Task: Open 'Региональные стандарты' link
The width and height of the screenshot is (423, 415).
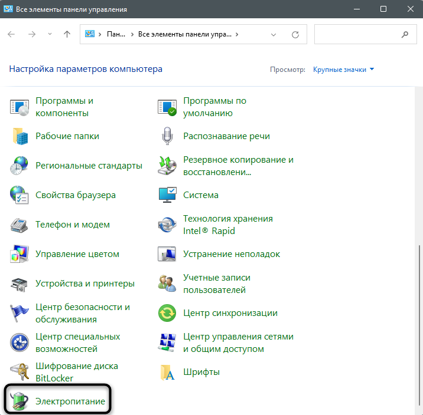Action: pos(89,166)
